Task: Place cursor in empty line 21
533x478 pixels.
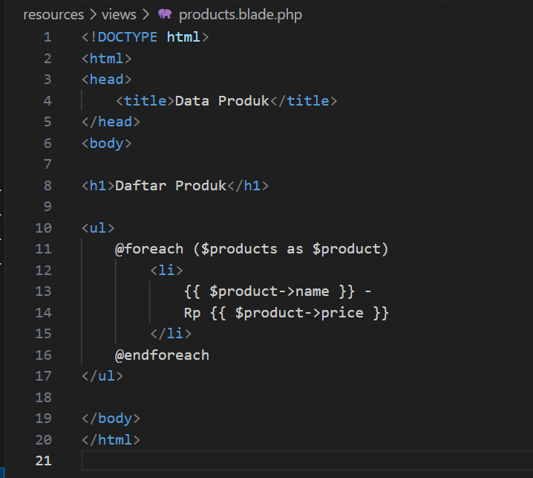Action: pos(307,461)
